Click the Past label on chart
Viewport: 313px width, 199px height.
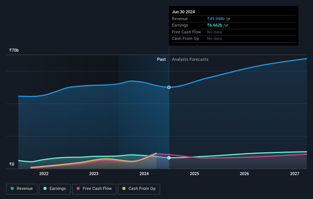(161, 60)
